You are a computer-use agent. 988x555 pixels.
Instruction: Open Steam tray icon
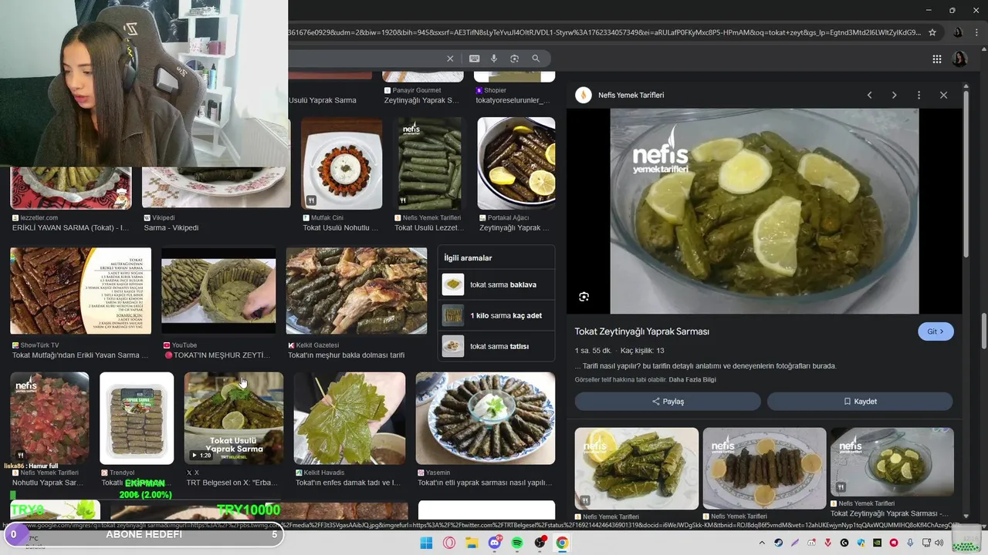point(778,543)
